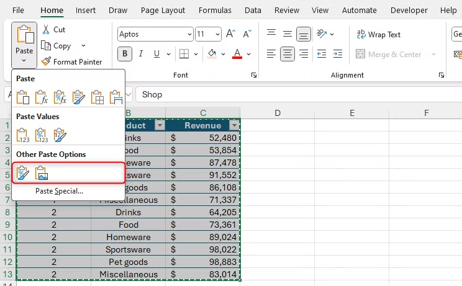
Task: Switch to the Data tab
Action: pos(253,10)
